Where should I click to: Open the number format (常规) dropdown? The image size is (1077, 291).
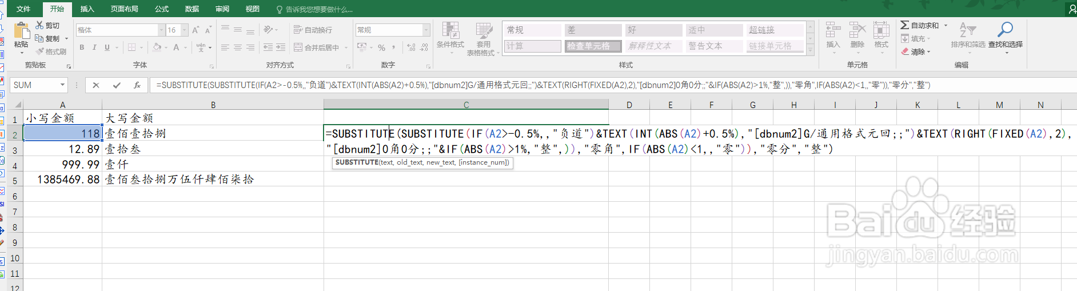426,30
